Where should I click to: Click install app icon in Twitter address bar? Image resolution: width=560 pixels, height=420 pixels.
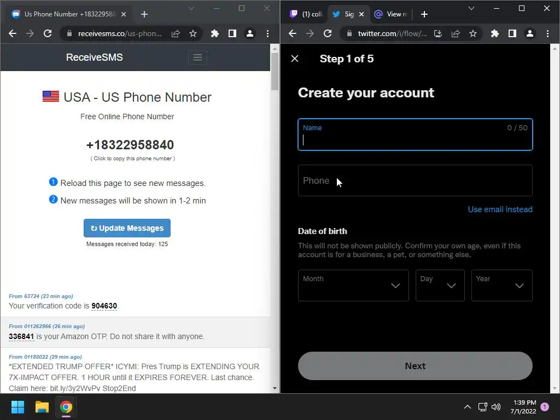tap(438, 33)
